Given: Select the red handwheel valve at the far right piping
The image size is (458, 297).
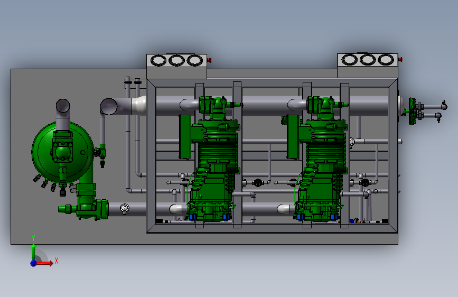Looking at the screenshot, I should [365, 183].
